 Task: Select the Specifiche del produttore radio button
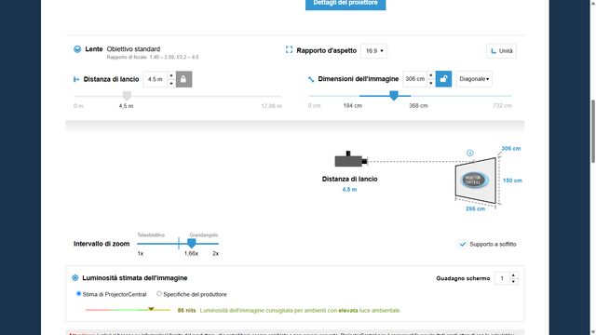[x=159, y=294]
